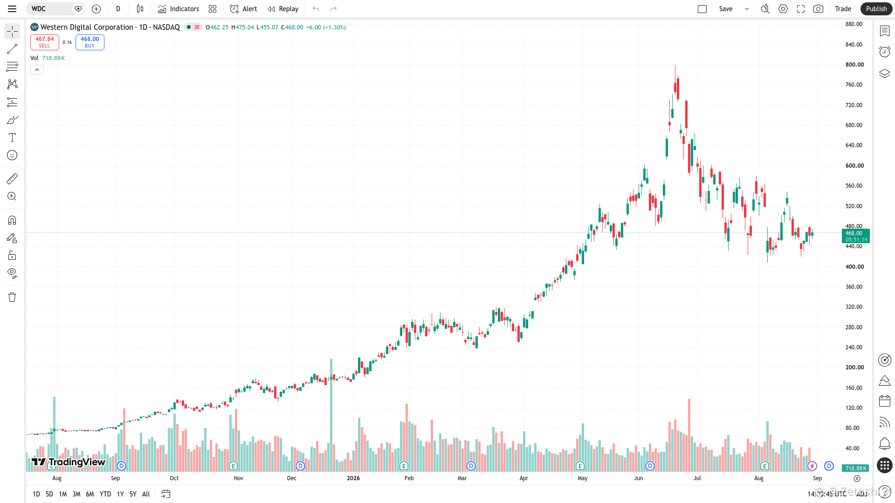
Task: Click the 467.84 SELL button
Action: [x=45, y=42]
